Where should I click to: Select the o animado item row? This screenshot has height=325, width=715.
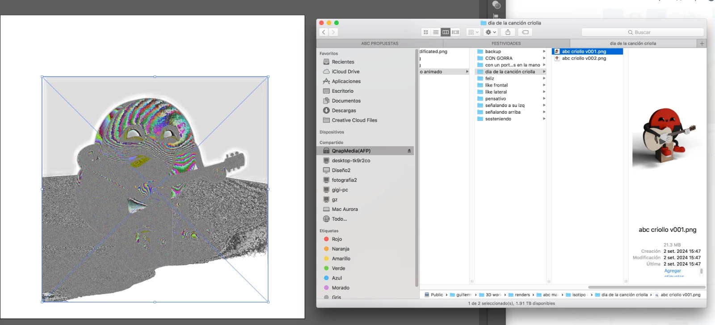(444, 72)
